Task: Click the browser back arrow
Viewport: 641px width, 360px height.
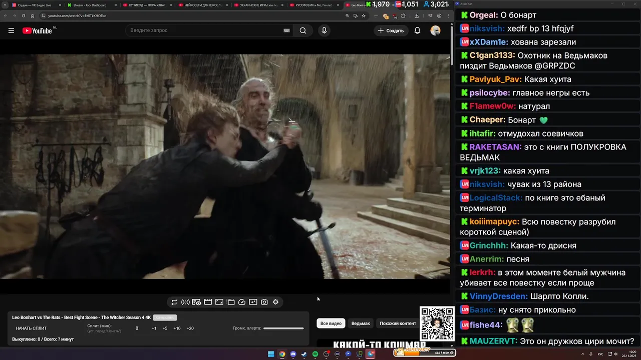Action: point(6,15)
